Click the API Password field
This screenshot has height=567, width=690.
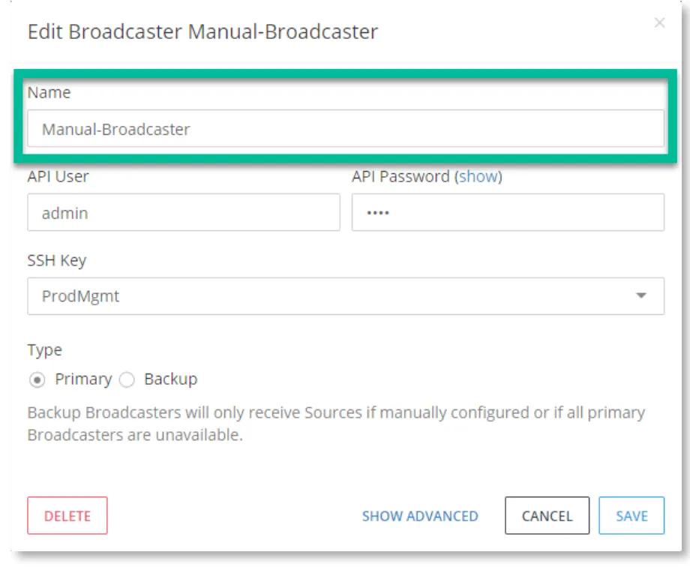508,213
